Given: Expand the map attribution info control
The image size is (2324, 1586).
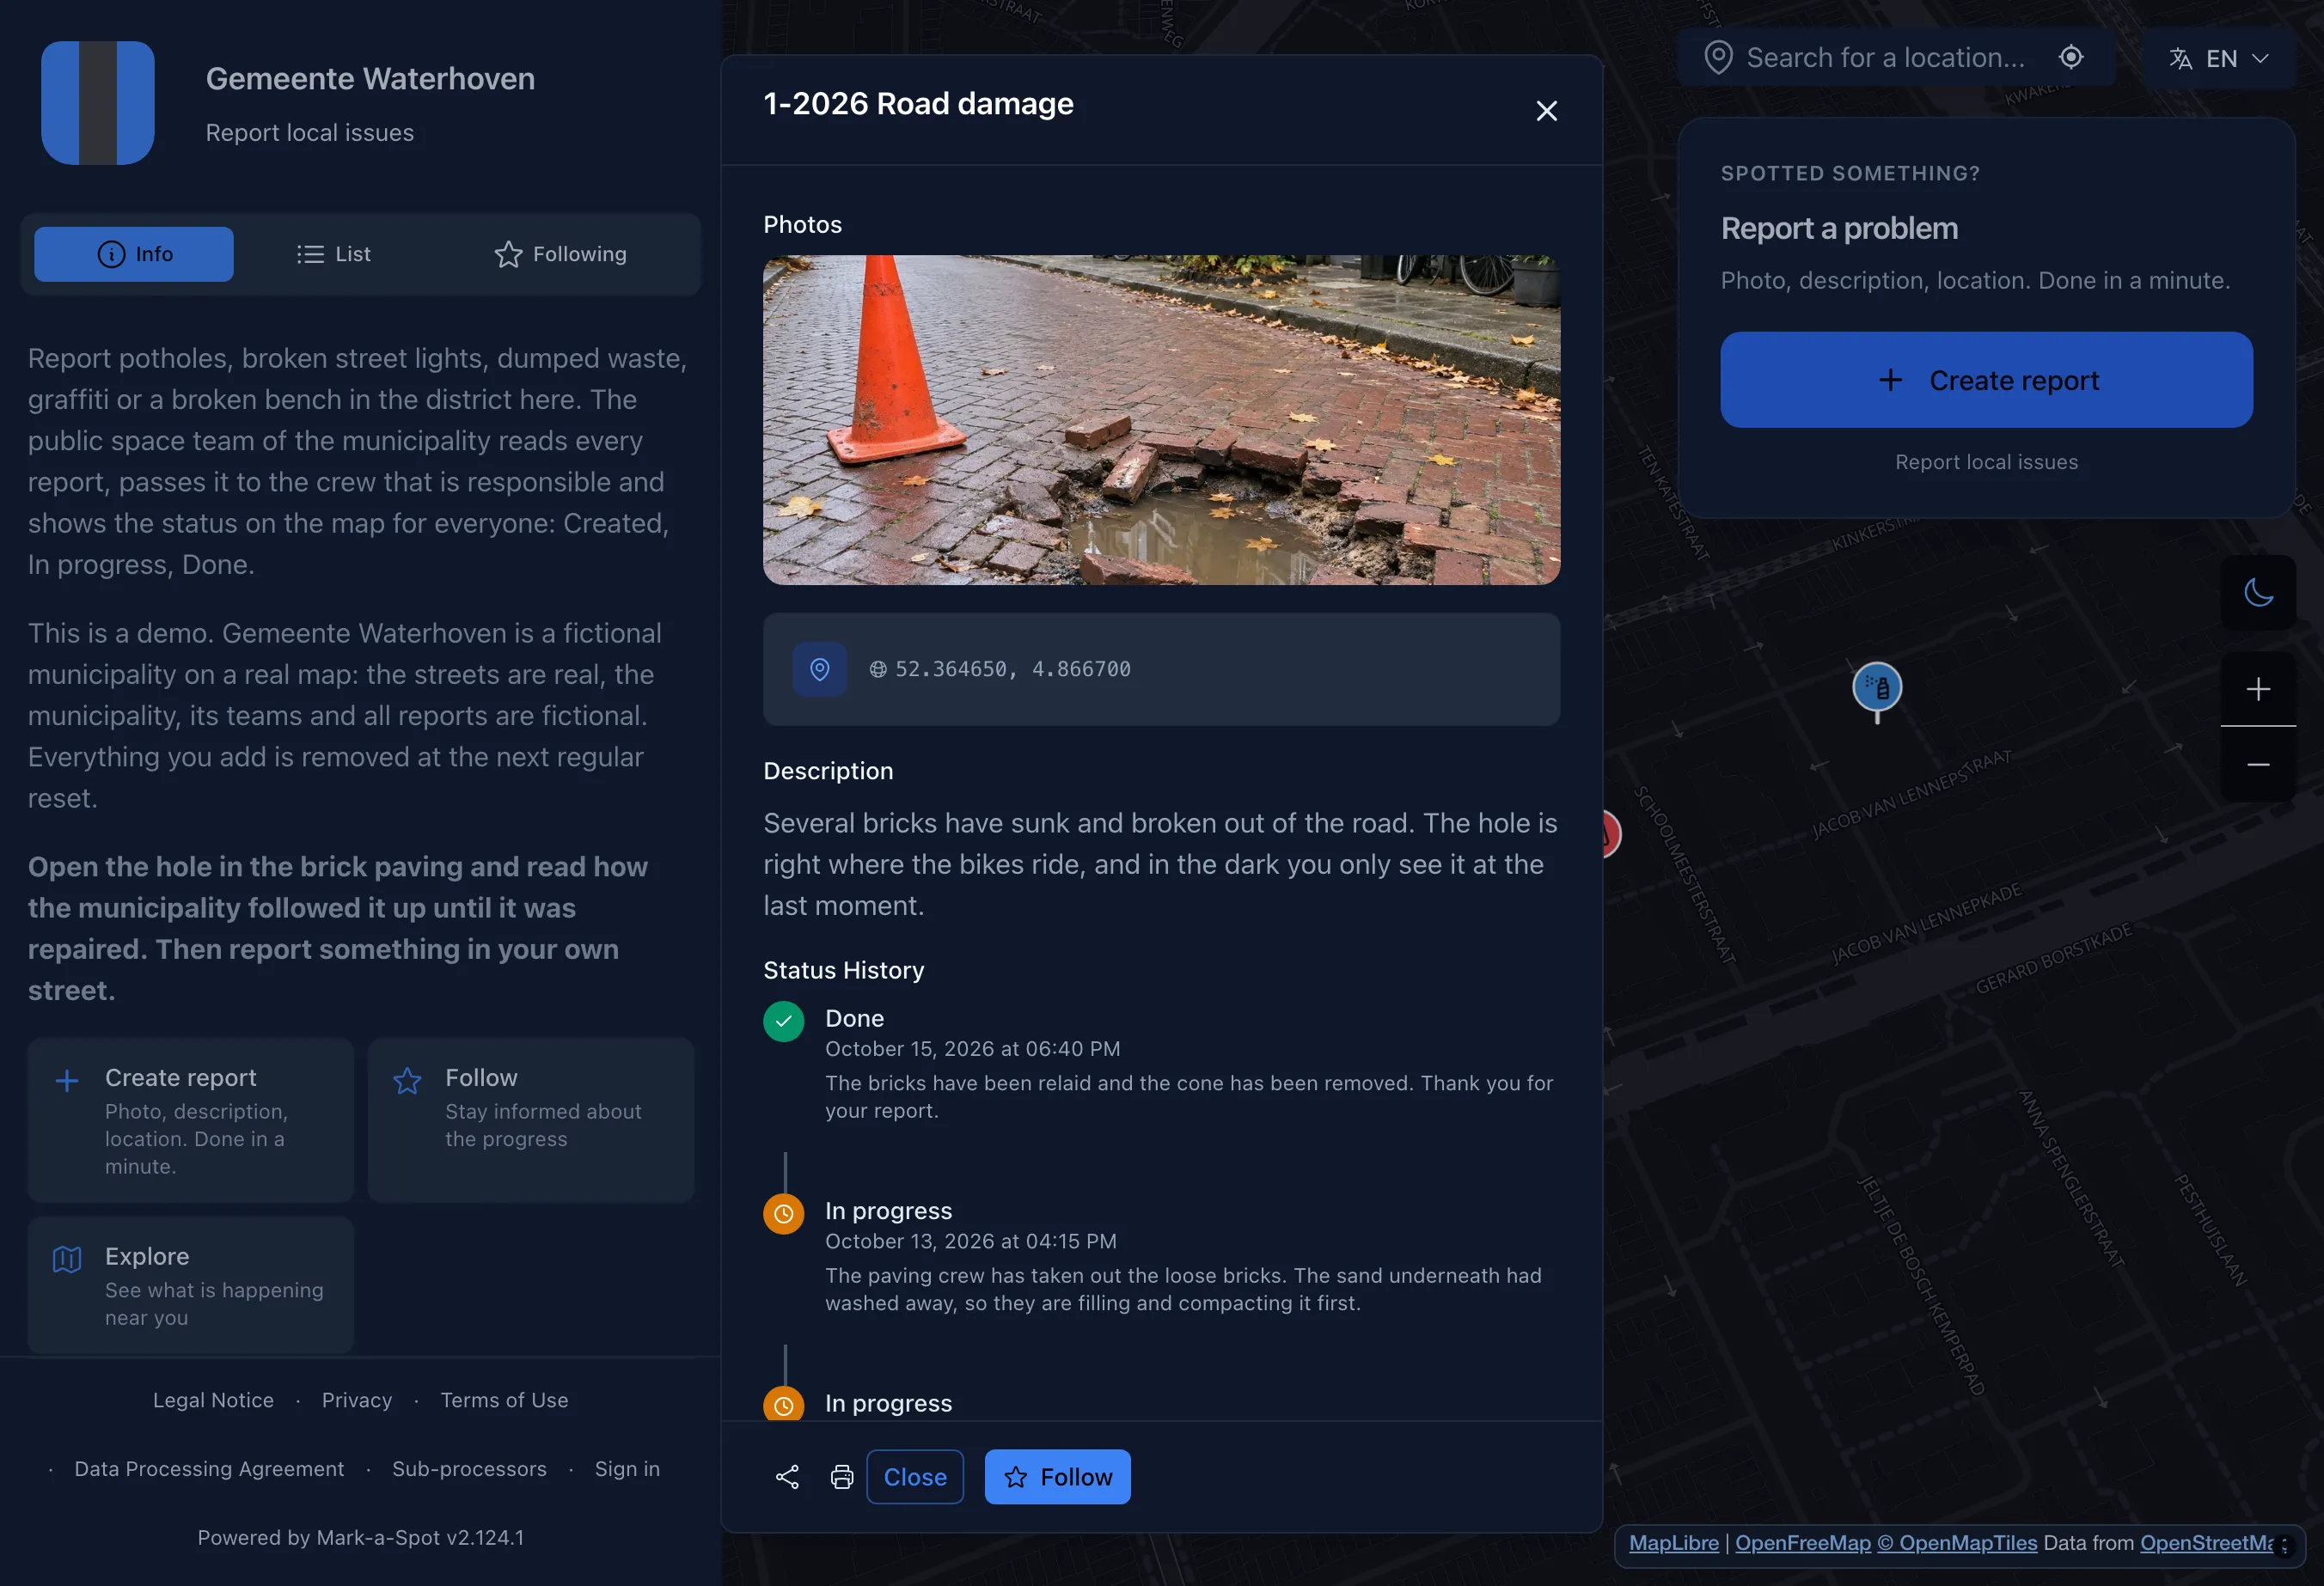Looking at the screenshot, I should pos(2284,1546).
